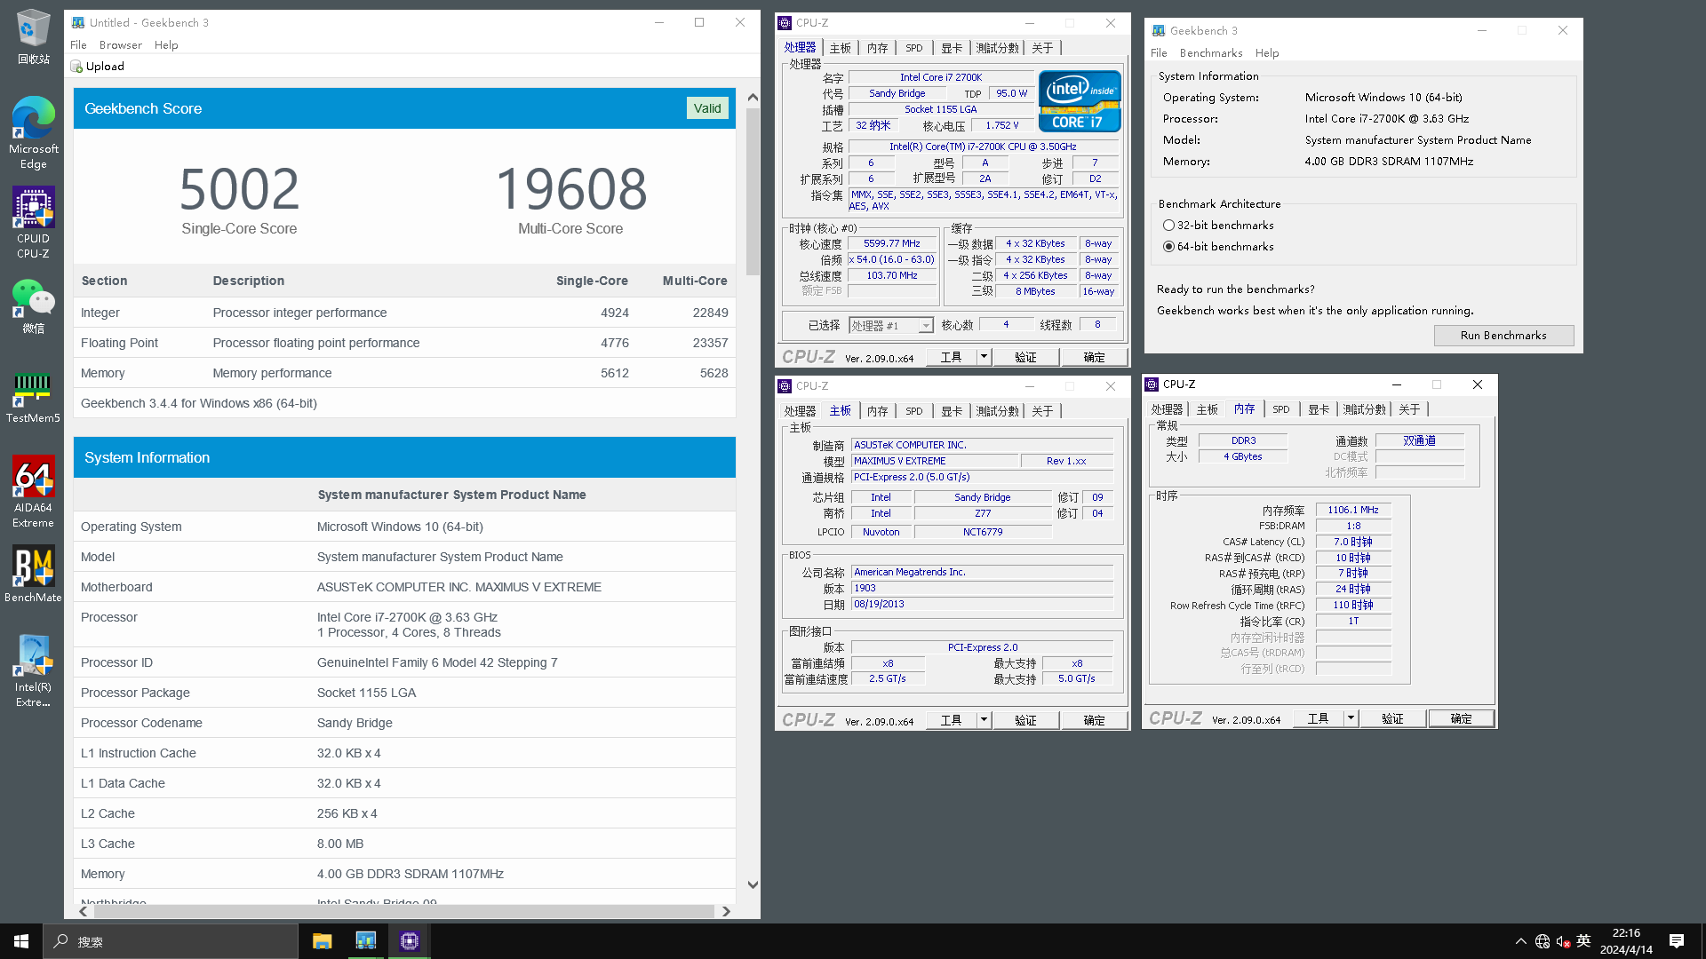This screenshot has height=959, width=1706.
Task: Click scroll-down arrow in Geekbench results
Action: tap(753, 884)
